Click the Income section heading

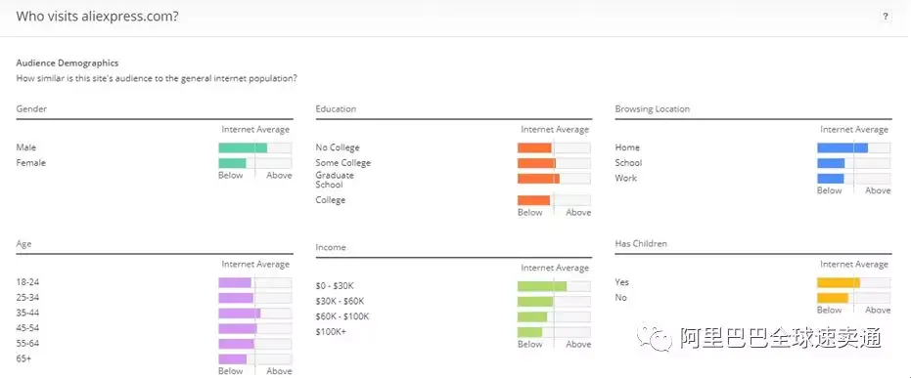[331, 247]
